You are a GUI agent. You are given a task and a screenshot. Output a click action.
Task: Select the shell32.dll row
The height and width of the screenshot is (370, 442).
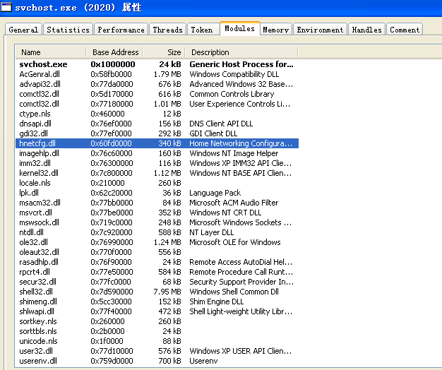coord(39,292)
